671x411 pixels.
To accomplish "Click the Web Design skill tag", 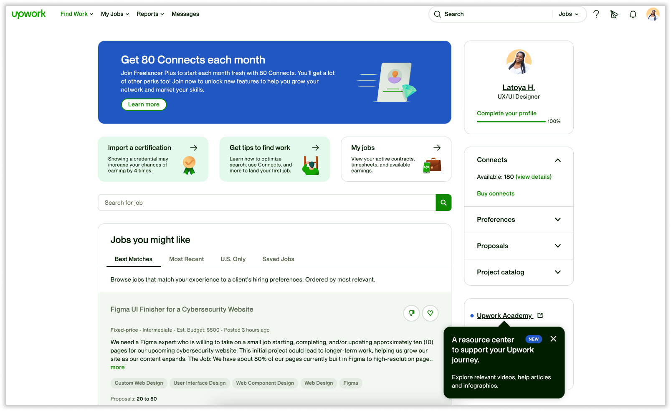I will point(319,383).
